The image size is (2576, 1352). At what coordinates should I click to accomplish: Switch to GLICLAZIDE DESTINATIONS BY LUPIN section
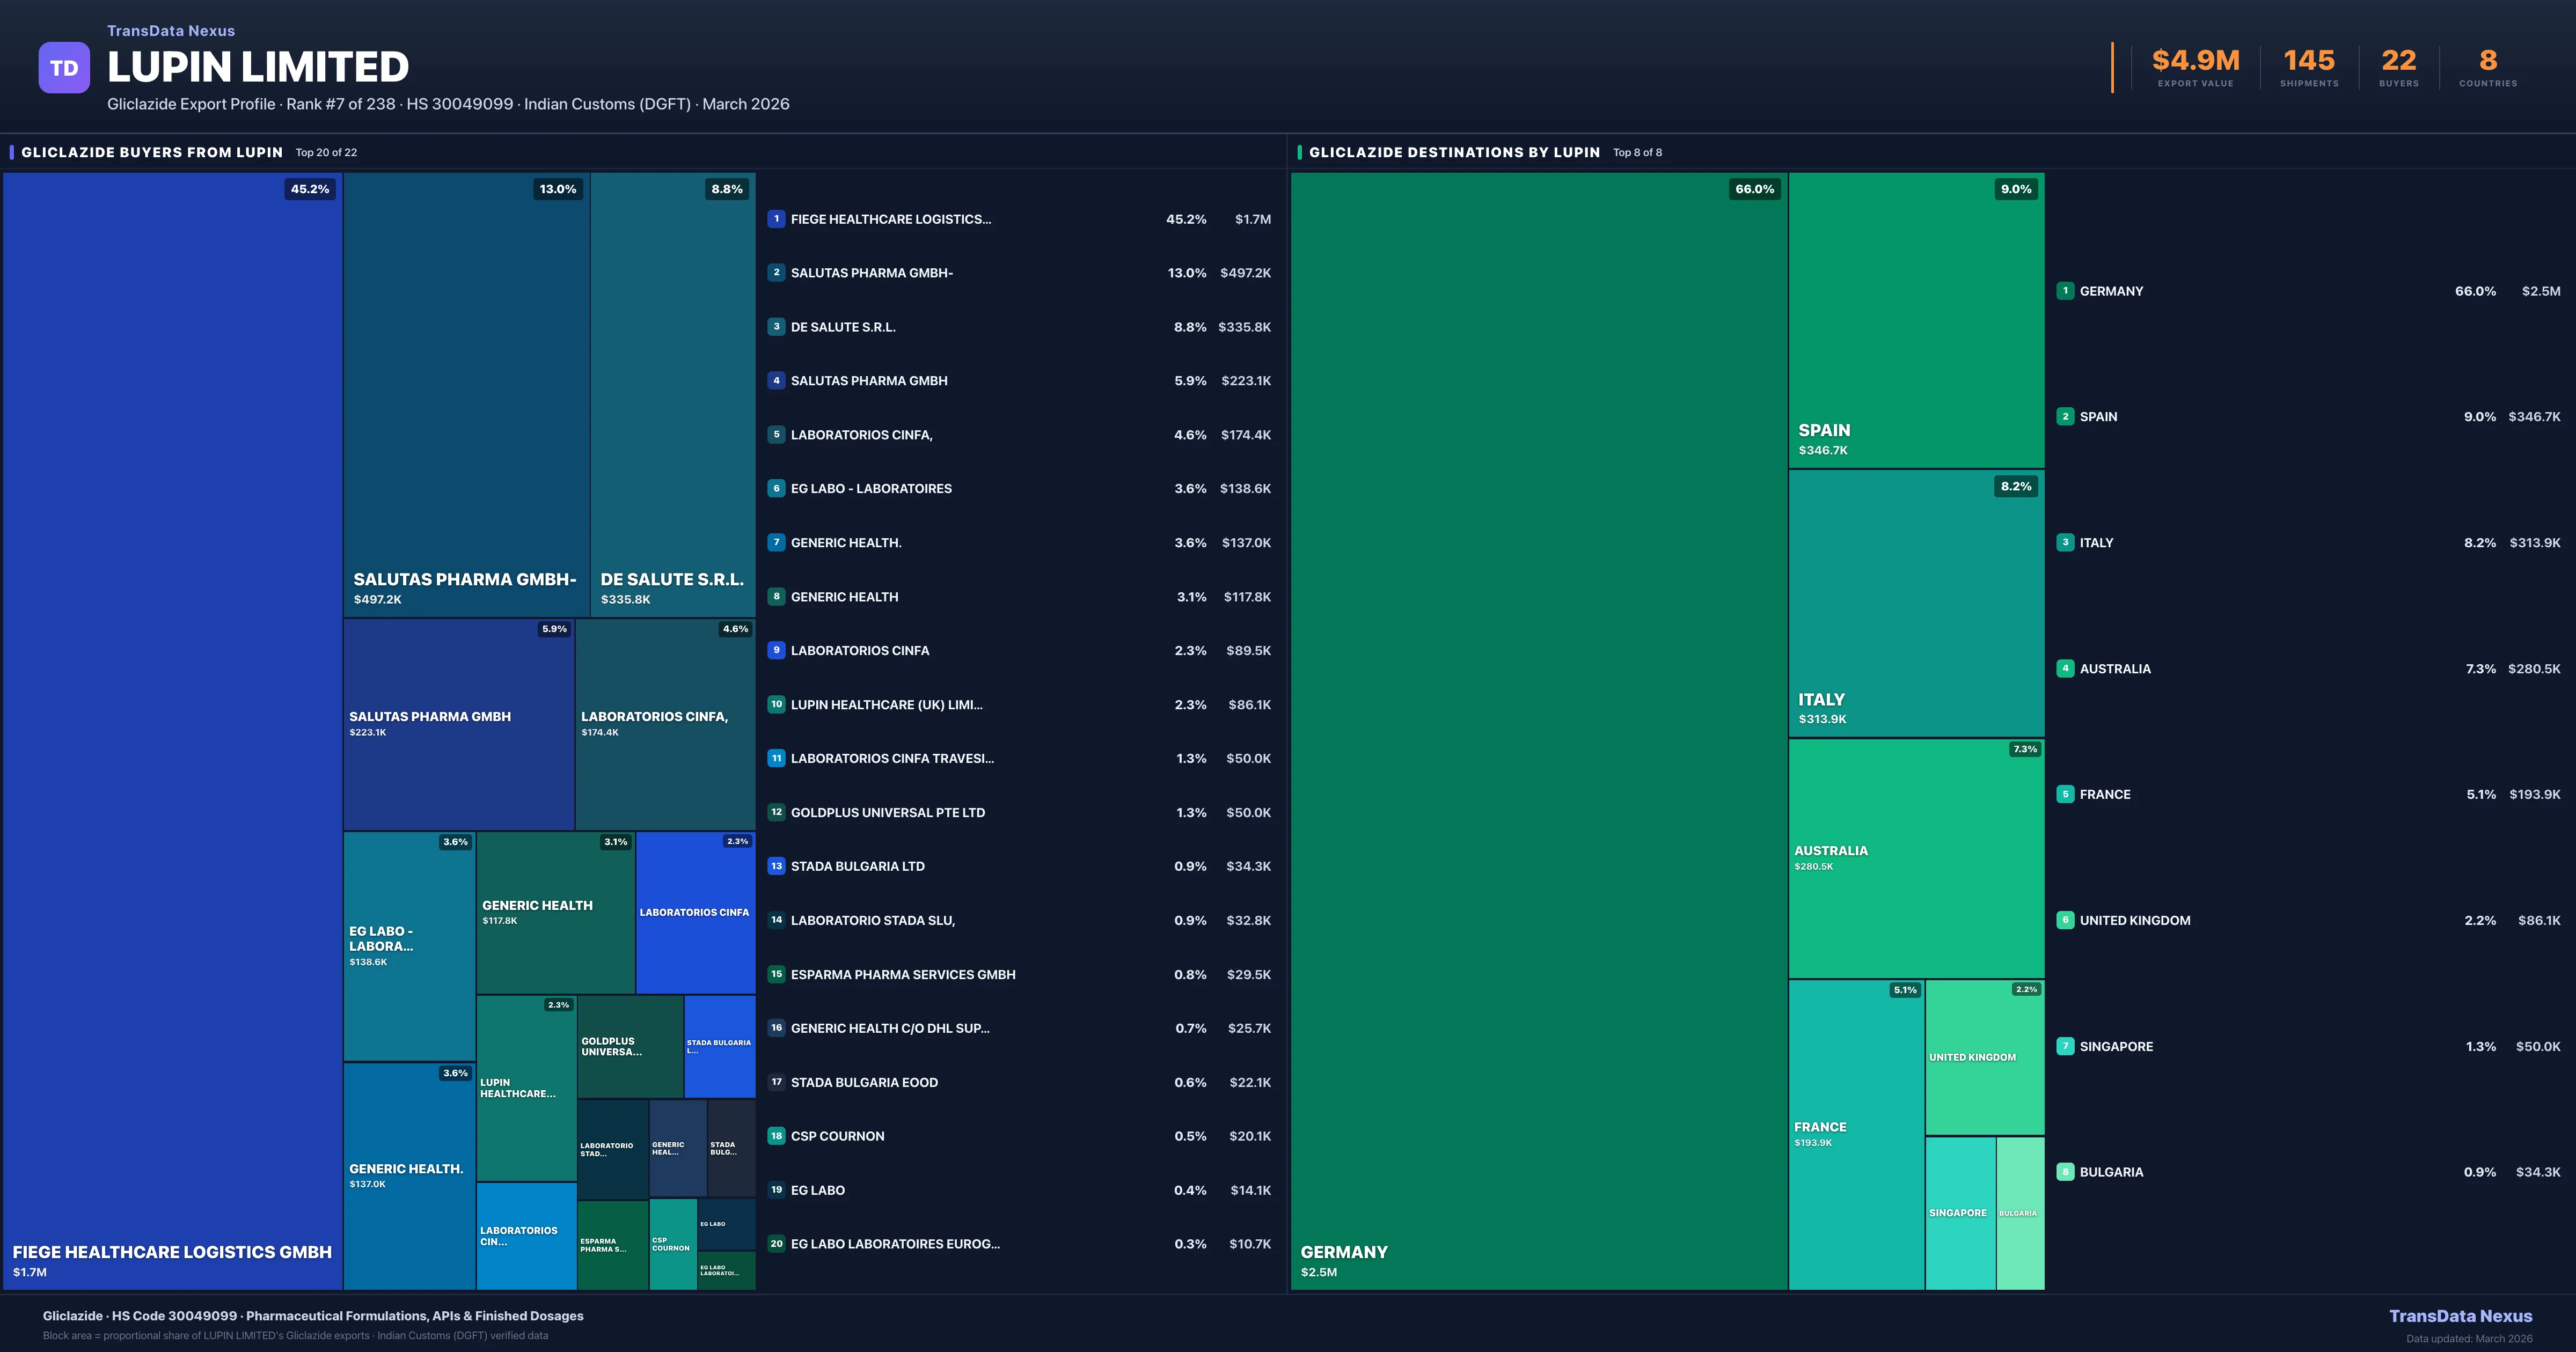pos(1456,152)
